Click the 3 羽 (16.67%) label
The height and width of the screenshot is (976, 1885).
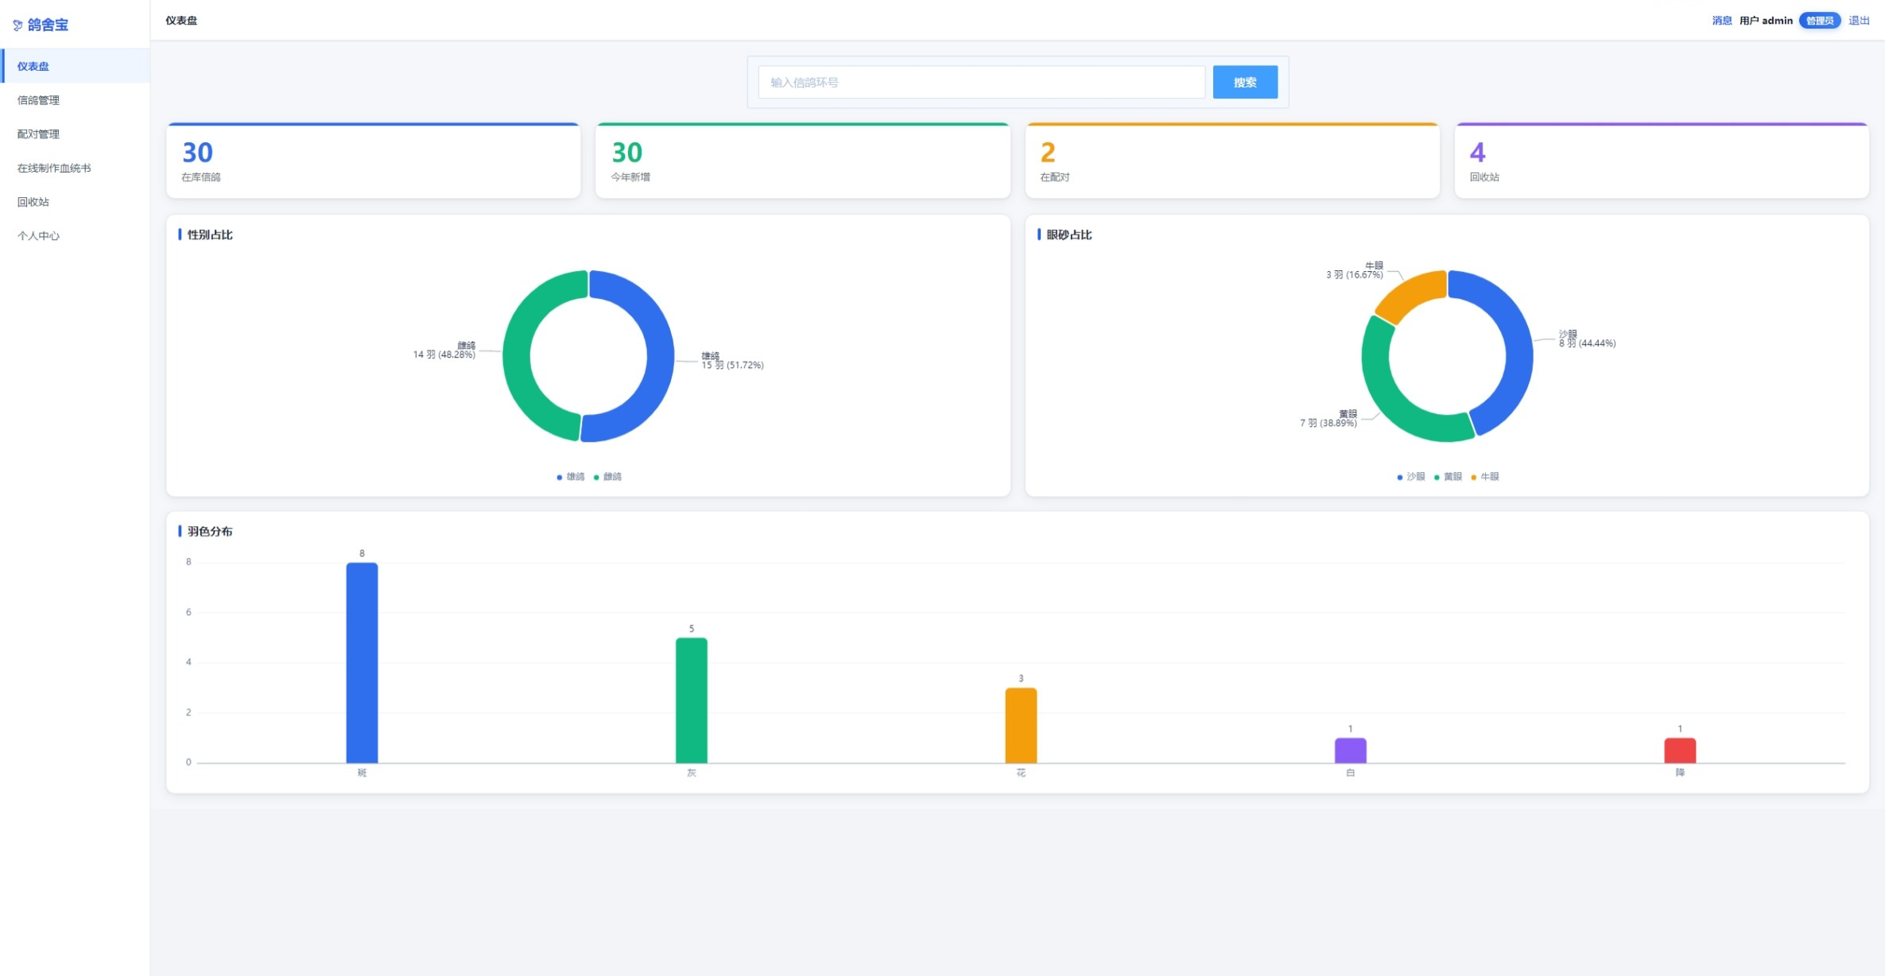click(x=1354, y=275)
